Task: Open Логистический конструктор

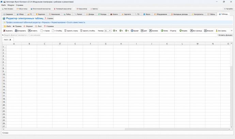Action: pyautogui.click(x=41, y=9)
